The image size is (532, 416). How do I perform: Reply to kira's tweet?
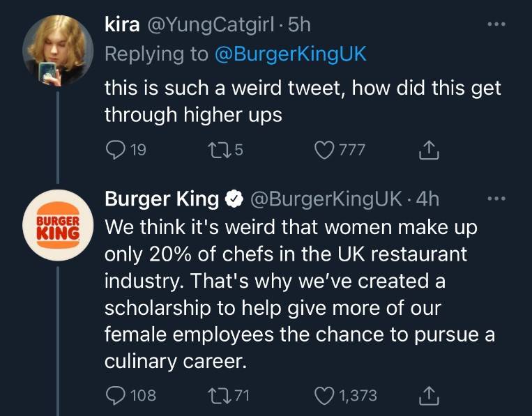pyautogui.click(x=115, y=148)
